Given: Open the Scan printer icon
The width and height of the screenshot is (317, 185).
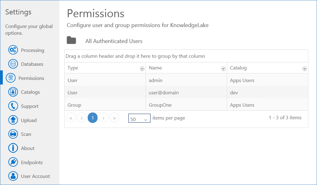Looking at the screenshot, I should [x=13, y=134].
